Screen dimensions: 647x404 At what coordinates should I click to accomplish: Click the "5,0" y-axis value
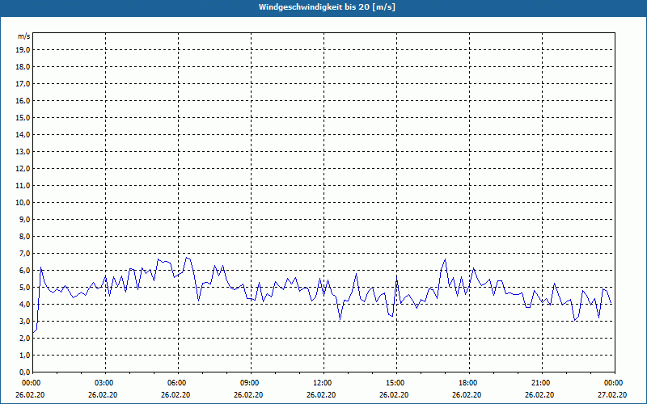click(x=24, y=288)
